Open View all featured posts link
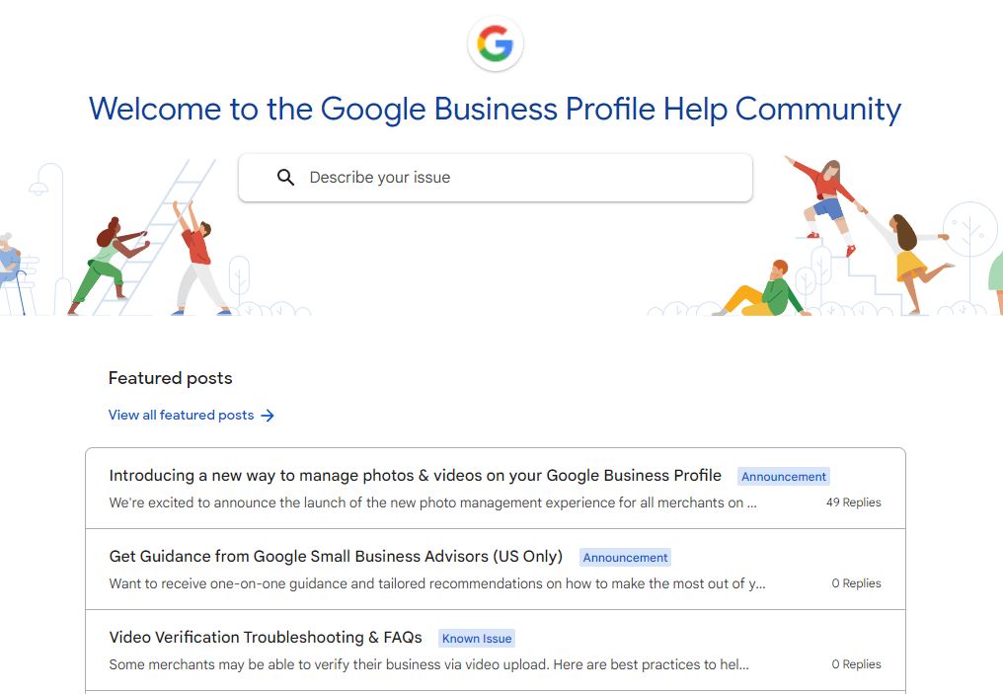The image size is (1003, 694). coord(181,416)
